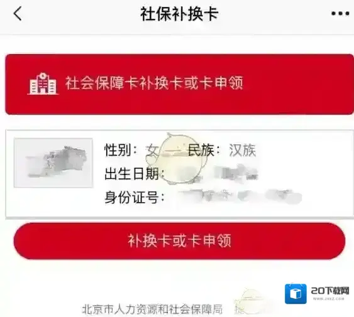Tap the faded mascot watermark near footer
Screen dimensions: 354x317
click(x=250, y=301)
